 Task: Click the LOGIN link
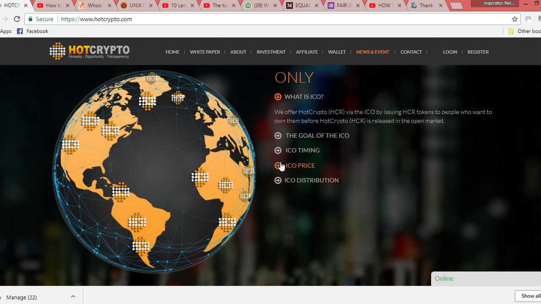coord(450,52)
